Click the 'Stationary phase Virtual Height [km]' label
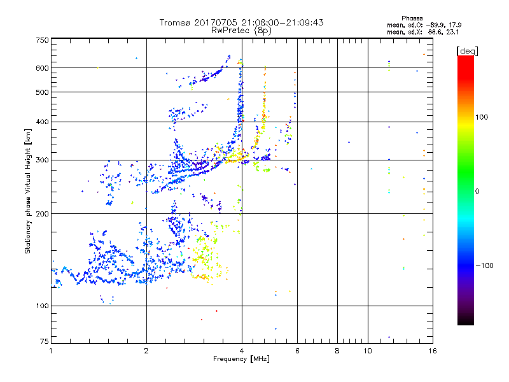The width and height of the screenshot is (509, 382). tap(28, 191)
